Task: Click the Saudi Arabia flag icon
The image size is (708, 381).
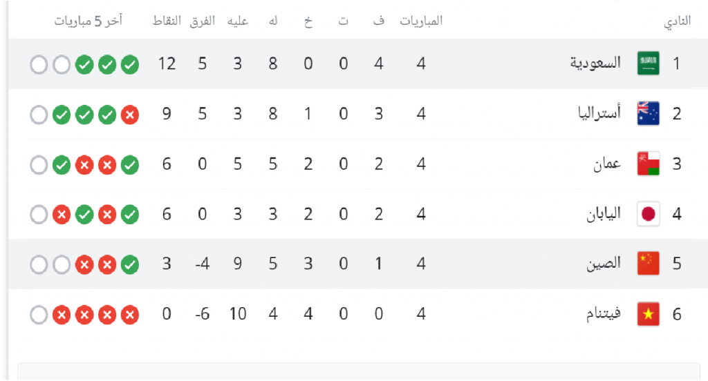Action: pyautogui.click(x=648, y=63)
